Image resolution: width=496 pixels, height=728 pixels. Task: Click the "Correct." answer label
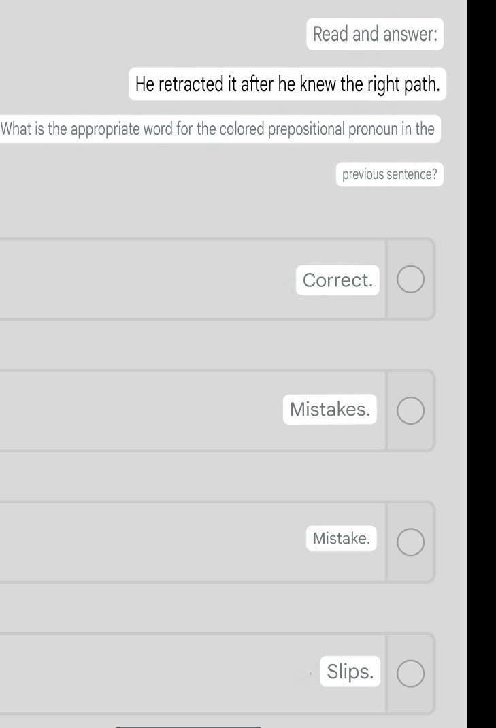pyautogui.click(x=337, y=280)
